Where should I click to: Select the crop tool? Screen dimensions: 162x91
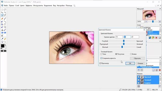point(2,36)
